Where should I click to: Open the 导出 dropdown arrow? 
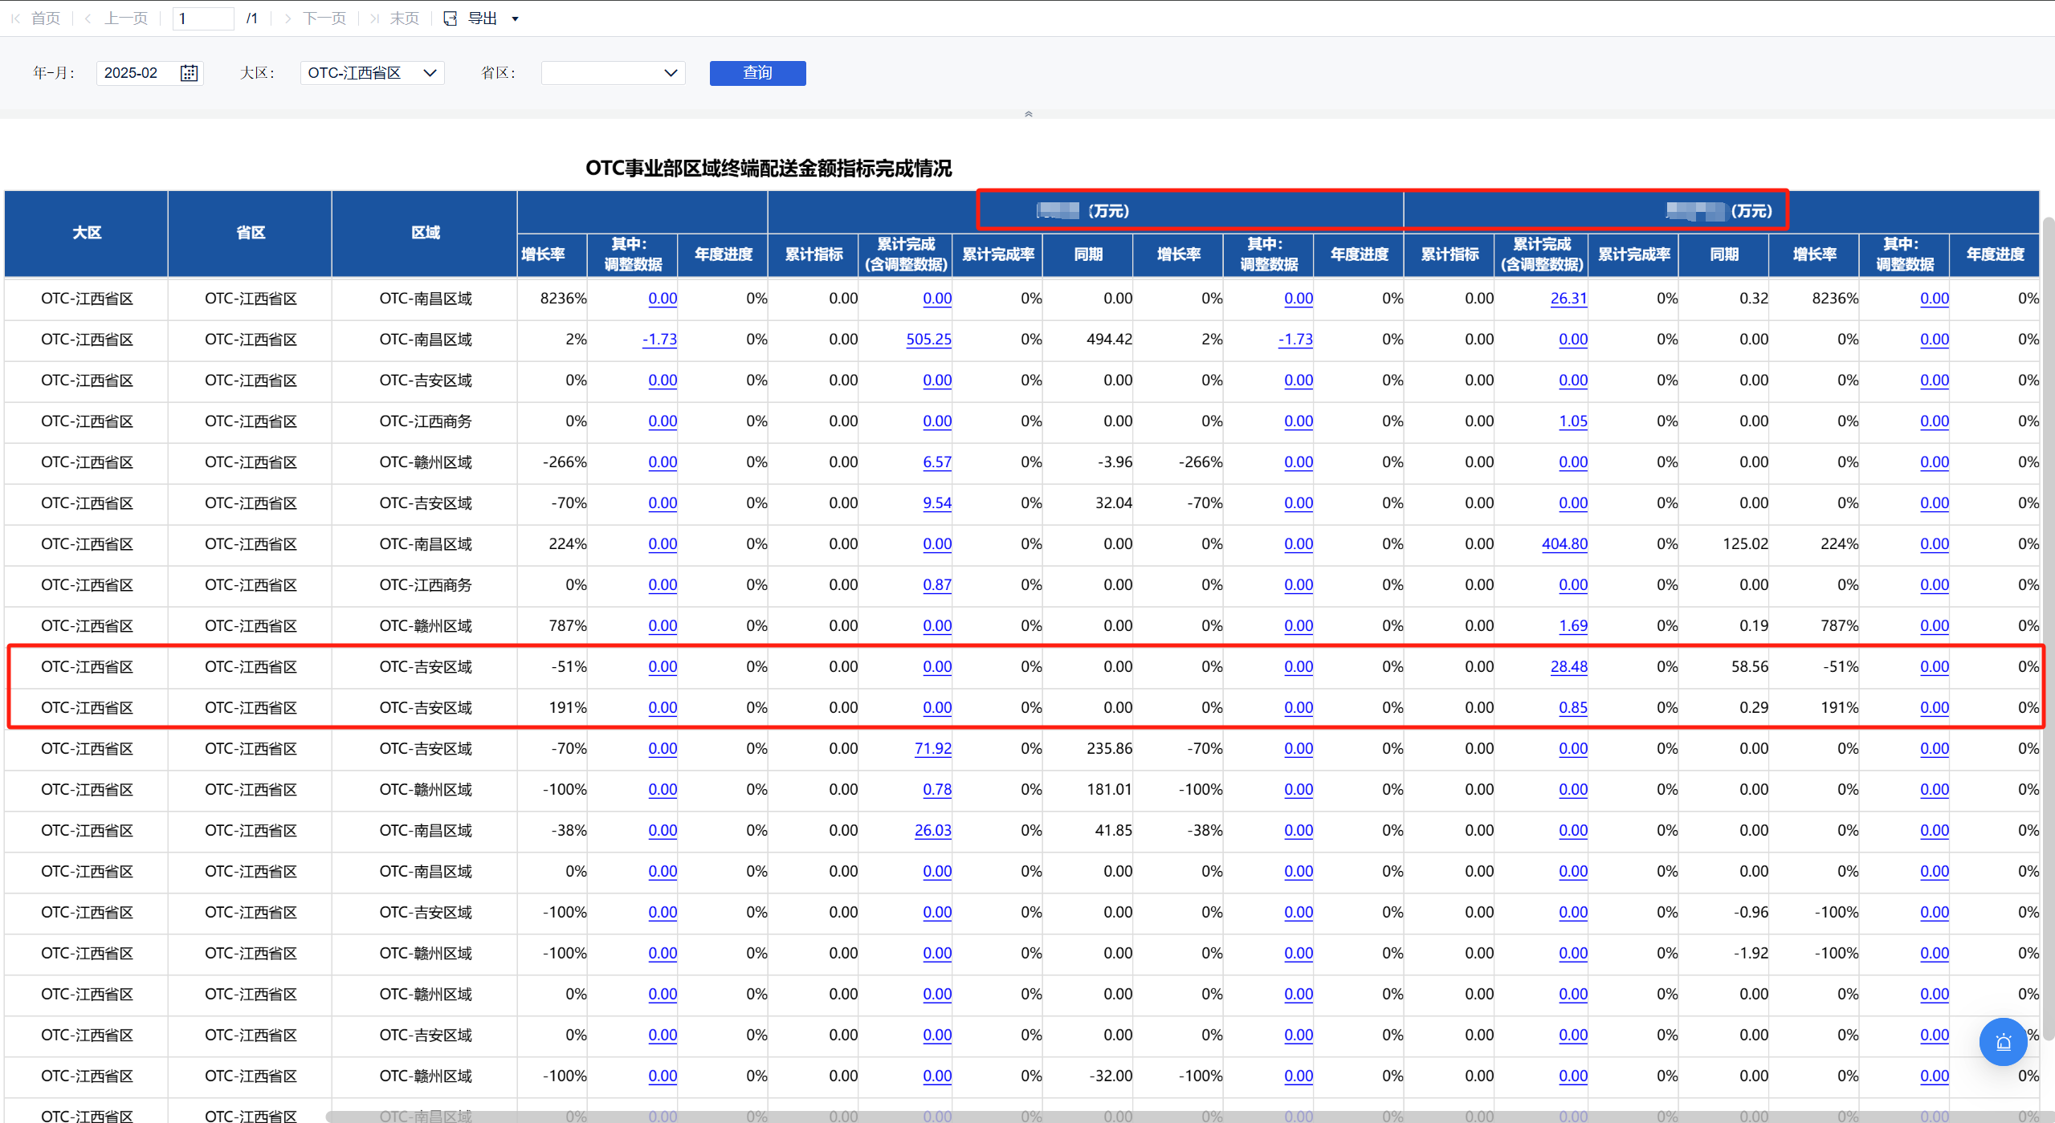[516, 19]
